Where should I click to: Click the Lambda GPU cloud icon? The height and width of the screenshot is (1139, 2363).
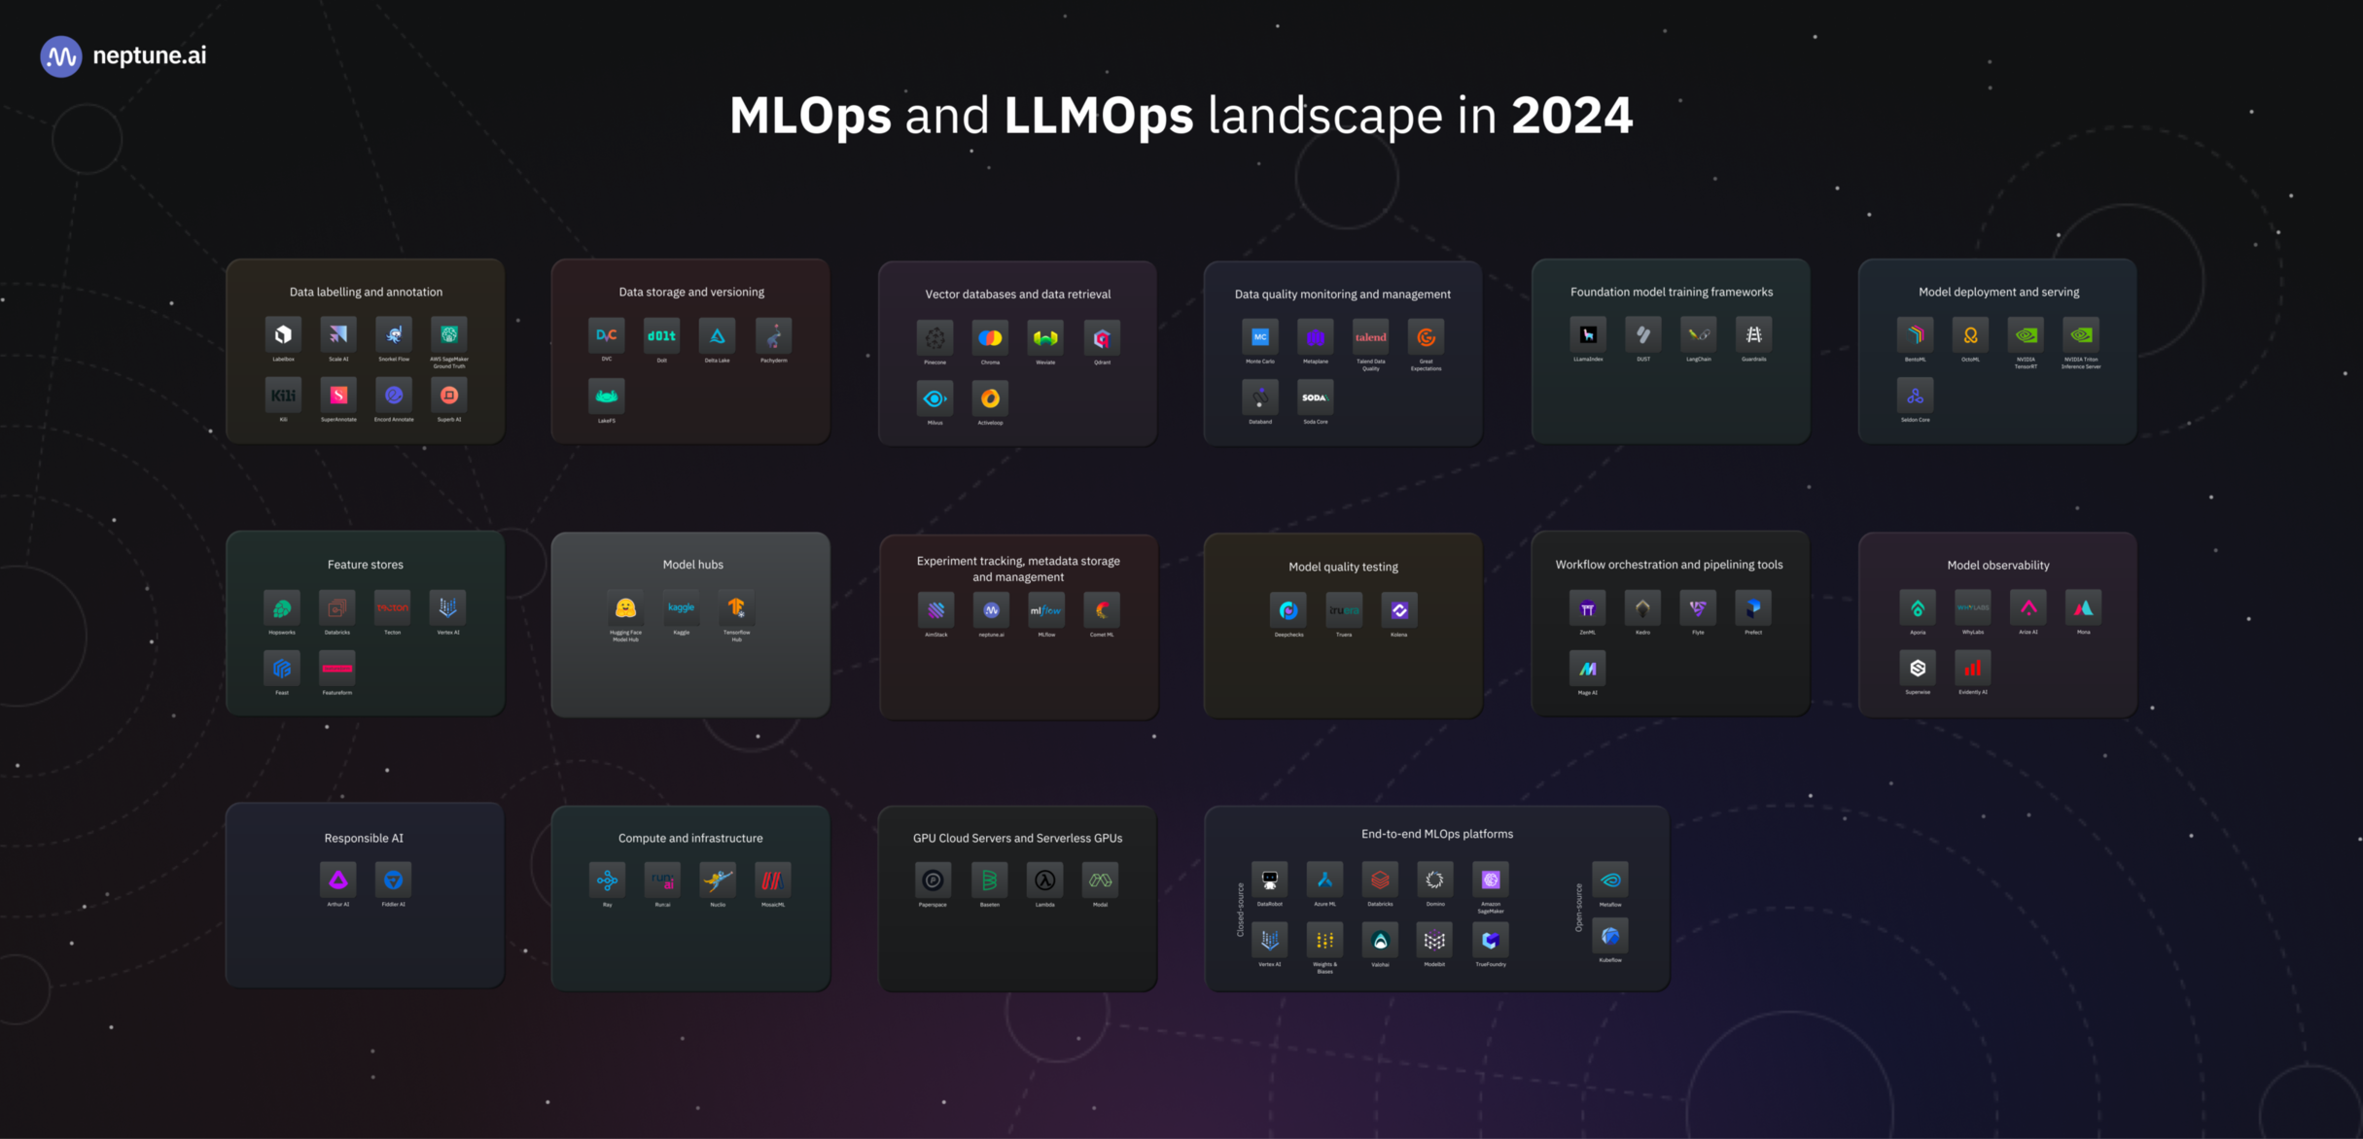[1044, 880]
